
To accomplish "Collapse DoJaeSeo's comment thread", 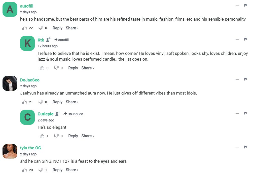I will click(237, 80).
